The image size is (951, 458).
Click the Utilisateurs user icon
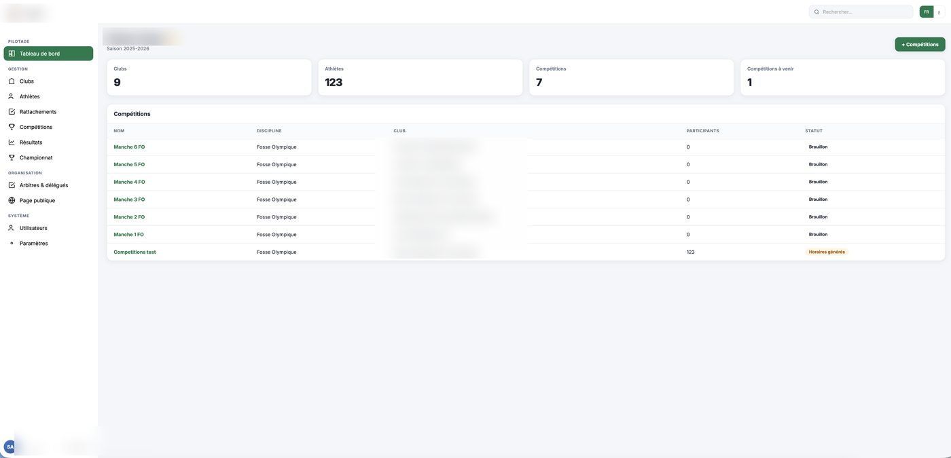[12, 228]
